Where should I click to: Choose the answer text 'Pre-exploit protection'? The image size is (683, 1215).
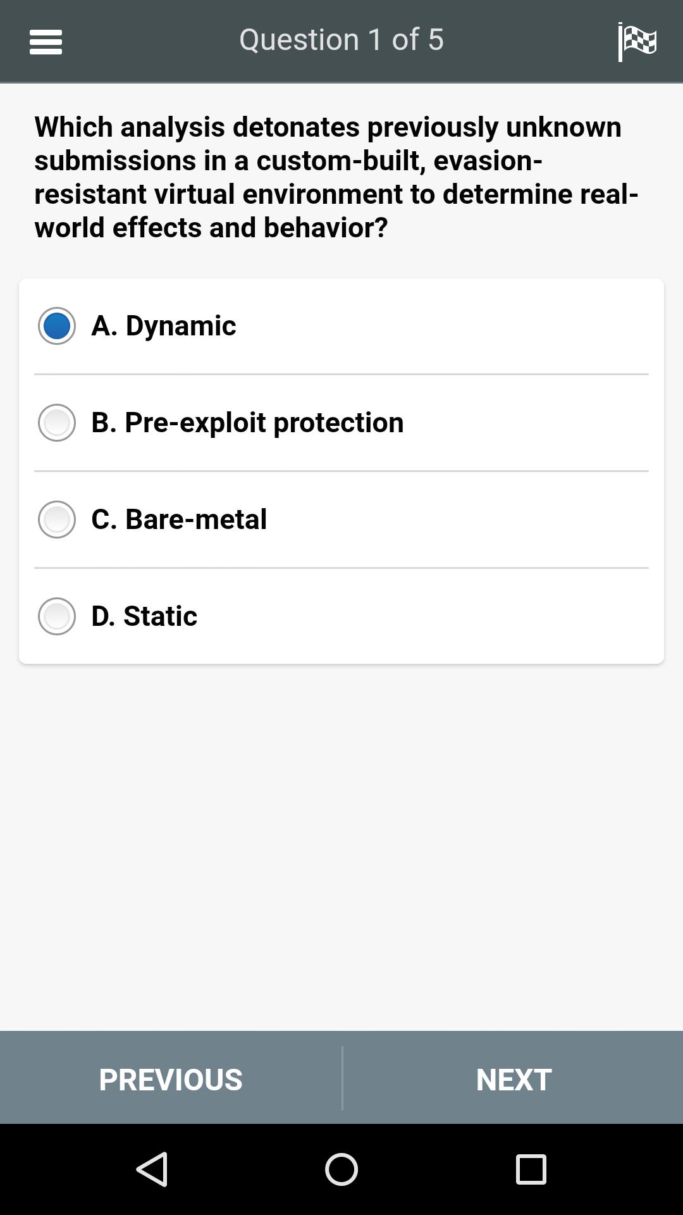[x=264, y=423]
